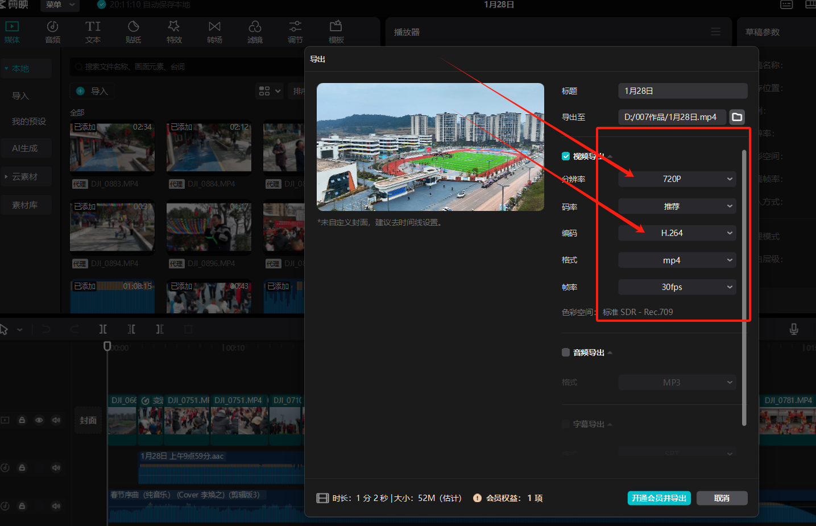Click the 开通会员并导出 button
Image resolution: width=816 pixels, height=526 pixels.
tap(659, 498)
